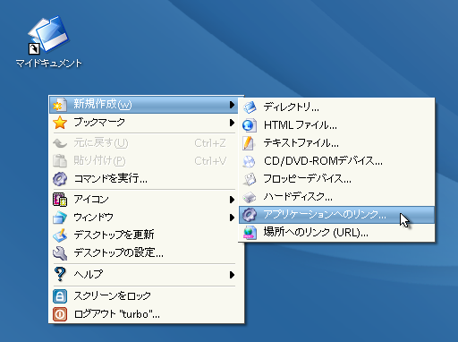The image size is (458, 342).
Task: Click the マイドキュメント icon label text
Action: tap(48, 64)
